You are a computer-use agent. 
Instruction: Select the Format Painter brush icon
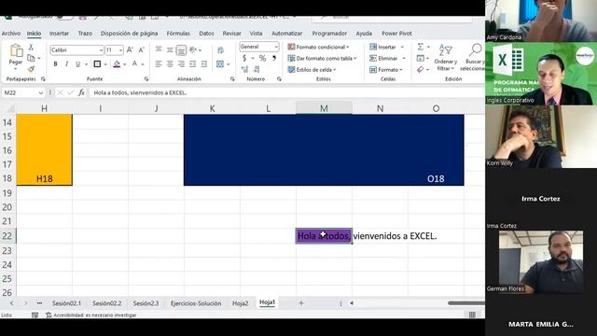point(31,69)
